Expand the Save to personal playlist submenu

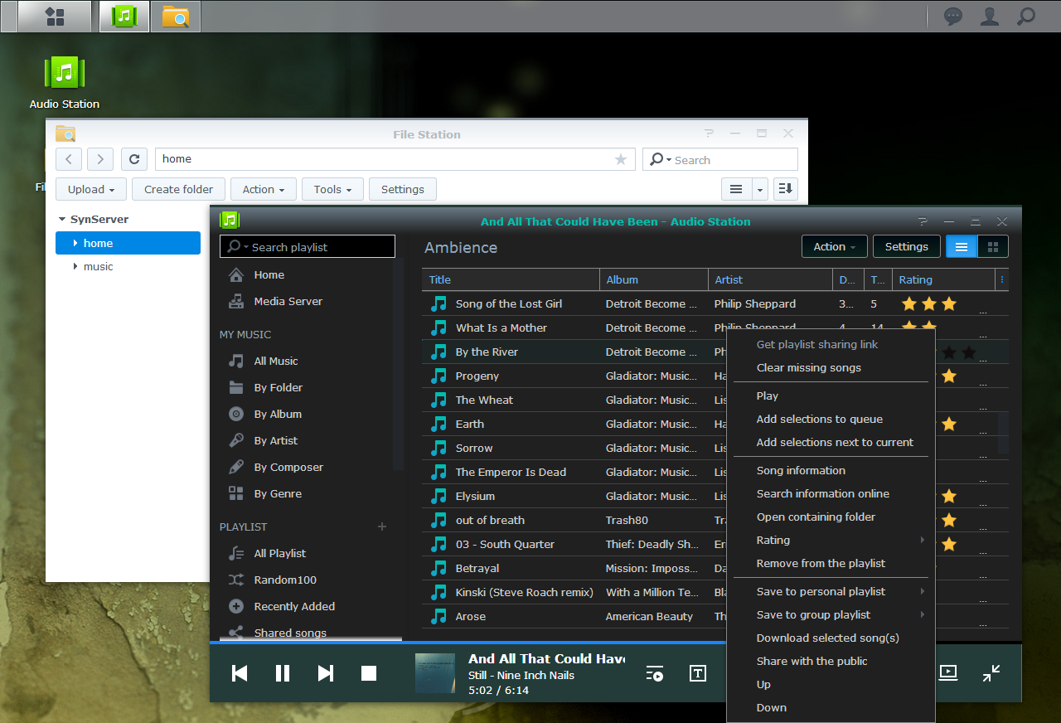point(831,591)
